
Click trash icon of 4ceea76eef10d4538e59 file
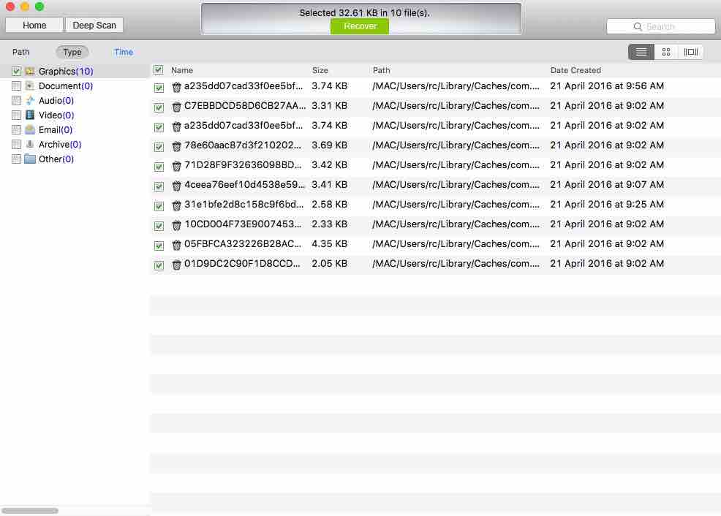[176, 186]
